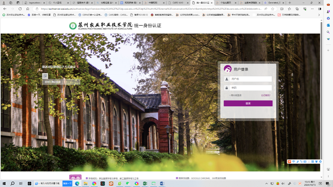Viewport: 333px width, 187px height.
Task: Open Word from the taskbar
Action: 162,184
